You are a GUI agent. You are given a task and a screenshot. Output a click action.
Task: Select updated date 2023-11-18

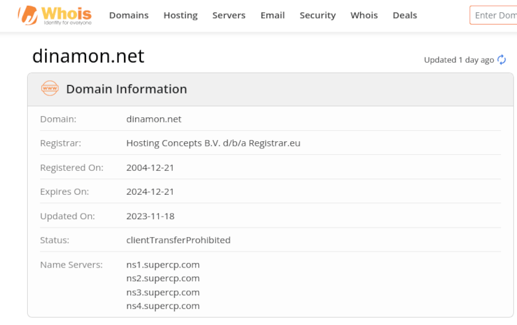[x=151, y=216]
